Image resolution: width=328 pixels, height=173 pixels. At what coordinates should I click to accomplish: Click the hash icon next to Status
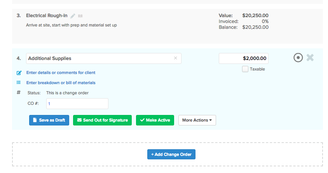point(19,93)
